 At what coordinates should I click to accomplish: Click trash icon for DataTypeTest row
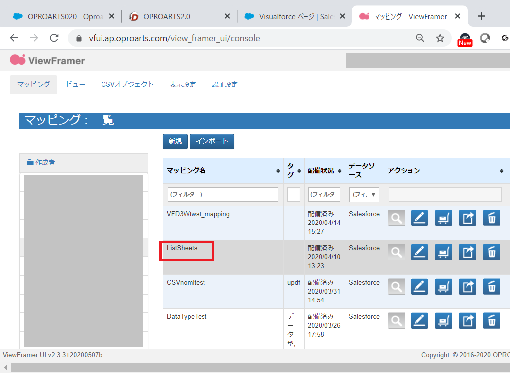[x=492, y=321]
